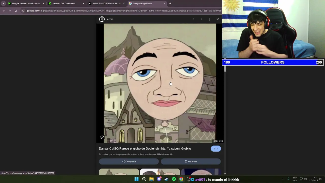Open the x.com source link
The height and width of the screenshot is (183, 325).
[110, 19]
